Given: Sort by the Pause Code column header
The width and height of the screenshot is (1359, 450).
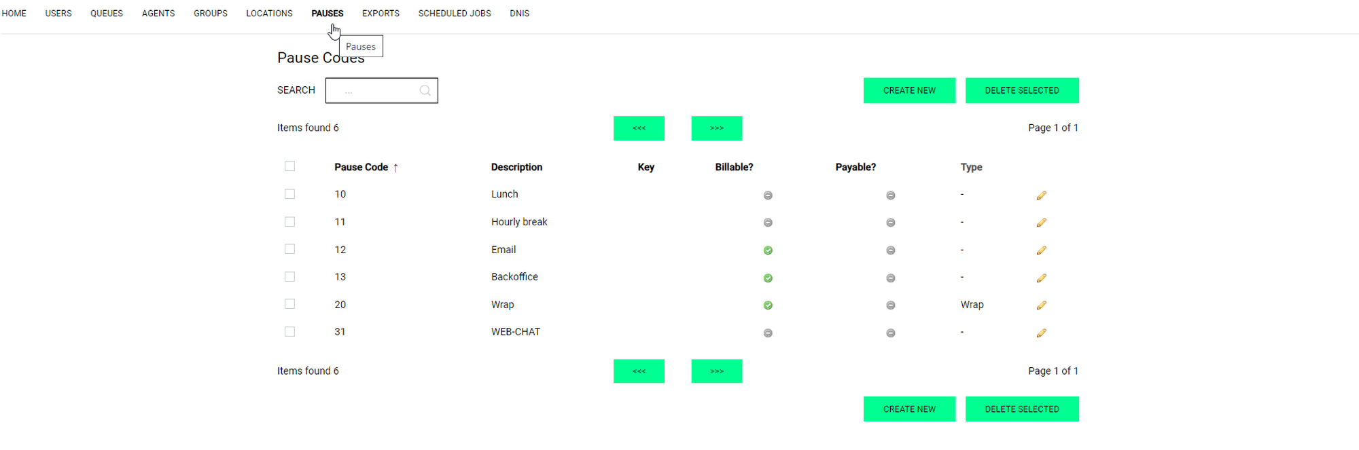Looking at the screenshot, I should (361, 167).
